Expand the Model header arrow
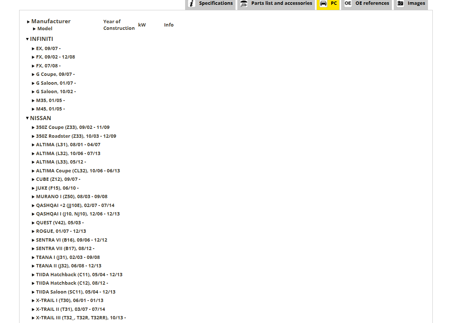 [35, 29]
